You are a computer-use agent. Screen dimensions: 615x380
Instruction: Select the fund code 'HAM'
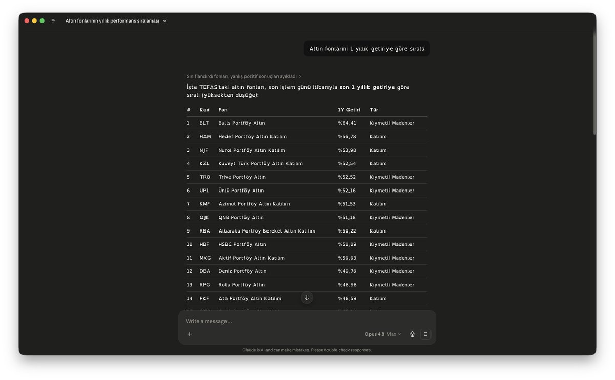point(205,137)
